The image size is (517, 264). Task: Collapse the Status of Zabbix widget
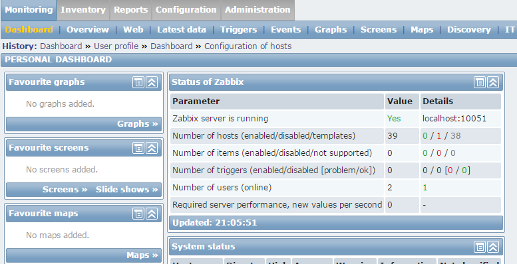pyautogui.click(x=493, y=82)
